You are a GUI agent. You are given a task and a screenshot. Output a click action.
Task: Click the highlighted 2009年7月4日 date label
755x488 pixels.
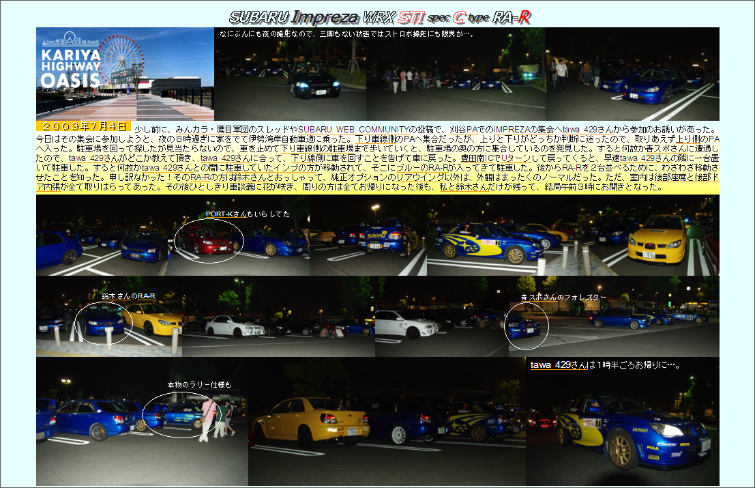[84, 127]
